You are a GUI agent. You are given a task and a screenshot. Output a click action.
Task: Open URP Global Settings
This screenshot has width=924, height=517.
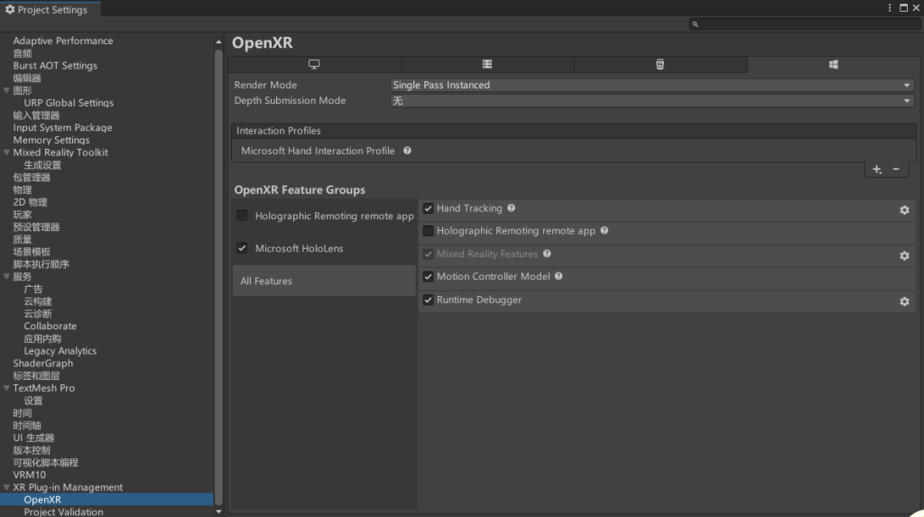point(69,103)
